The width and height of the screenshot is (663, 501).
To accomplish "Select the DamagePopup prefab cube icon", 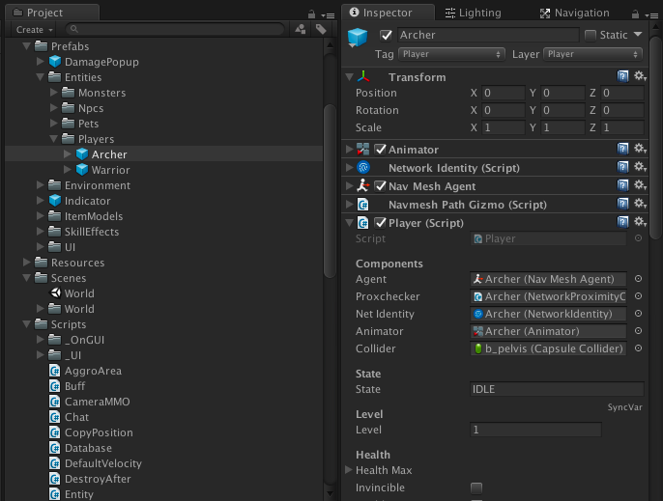I will point(55,62).
